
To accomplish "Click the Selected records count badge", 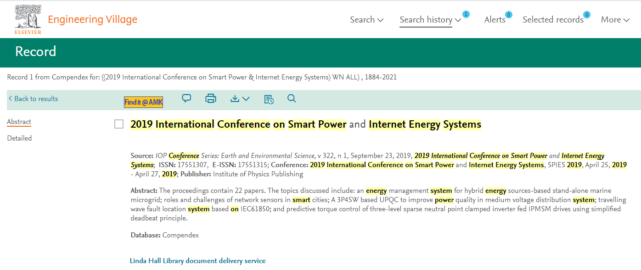I will pyautogui.click(x=586, y=15).
